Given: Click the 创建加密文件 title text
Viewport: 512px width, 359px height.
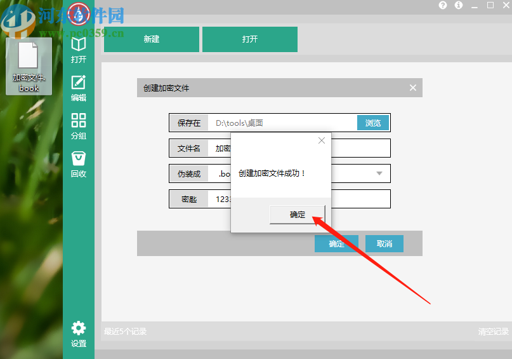Looking at the screenshot, I should click(166, 88).
